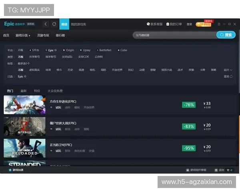Select tag 卡牌
The image size is (240, 192).
(x=202, y=70)
